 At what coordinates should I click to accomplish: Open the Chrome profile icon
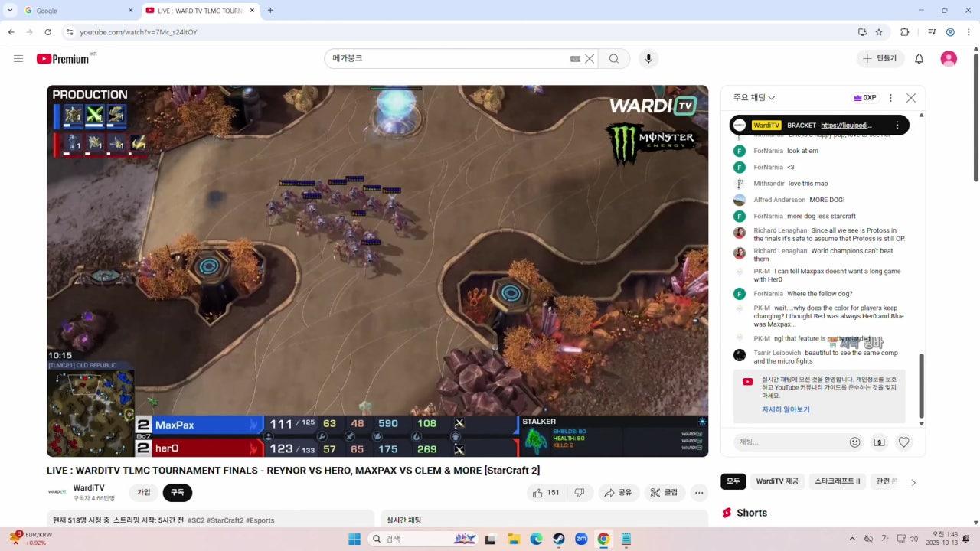[950, 32]
